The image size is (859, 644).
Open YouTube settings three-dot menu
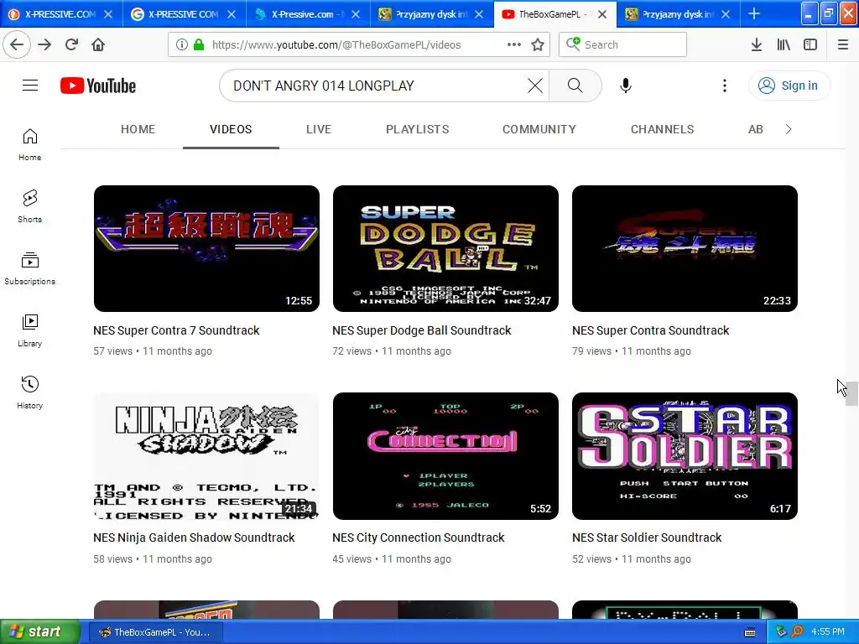coord(724,86)
